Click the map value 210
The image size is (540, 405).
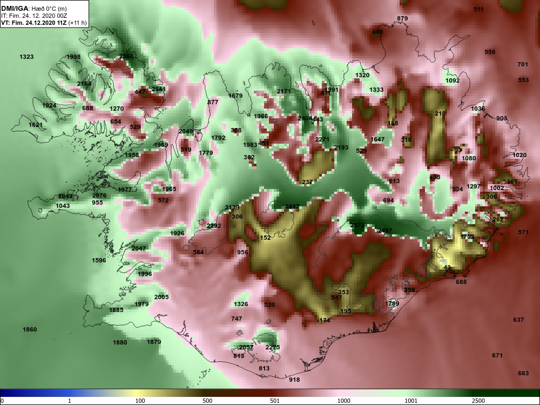pyautogui.click(x=440, y=113)
